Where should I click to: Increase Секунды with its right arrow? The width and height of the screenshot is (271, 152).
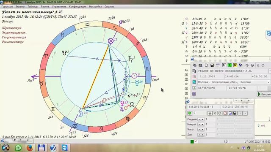(x=202, y=119)
